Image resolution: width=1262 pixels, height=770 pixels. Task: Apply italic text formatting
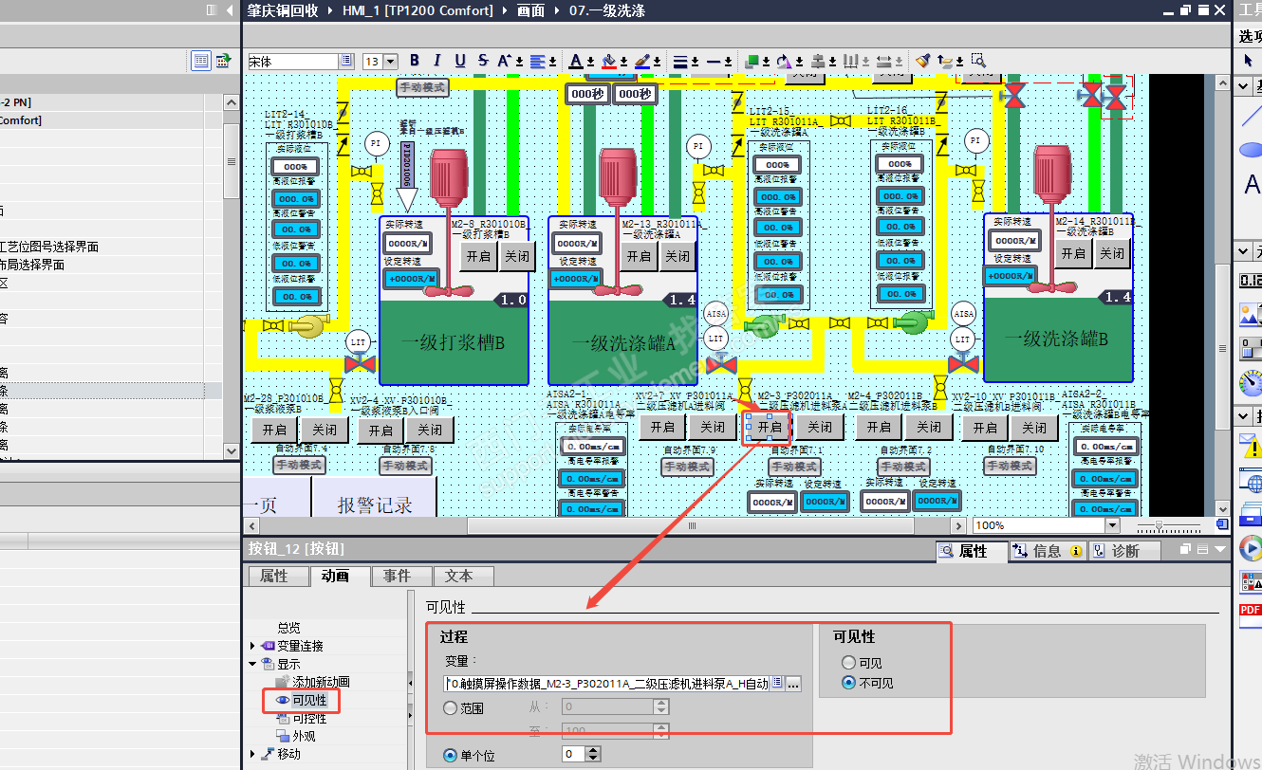point(437,61)
